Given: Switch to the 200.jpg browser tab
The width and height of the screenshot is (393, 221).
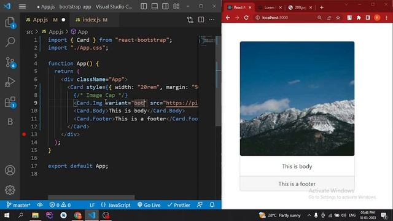Looking at the screenshot, I should (x=300, y=7).
